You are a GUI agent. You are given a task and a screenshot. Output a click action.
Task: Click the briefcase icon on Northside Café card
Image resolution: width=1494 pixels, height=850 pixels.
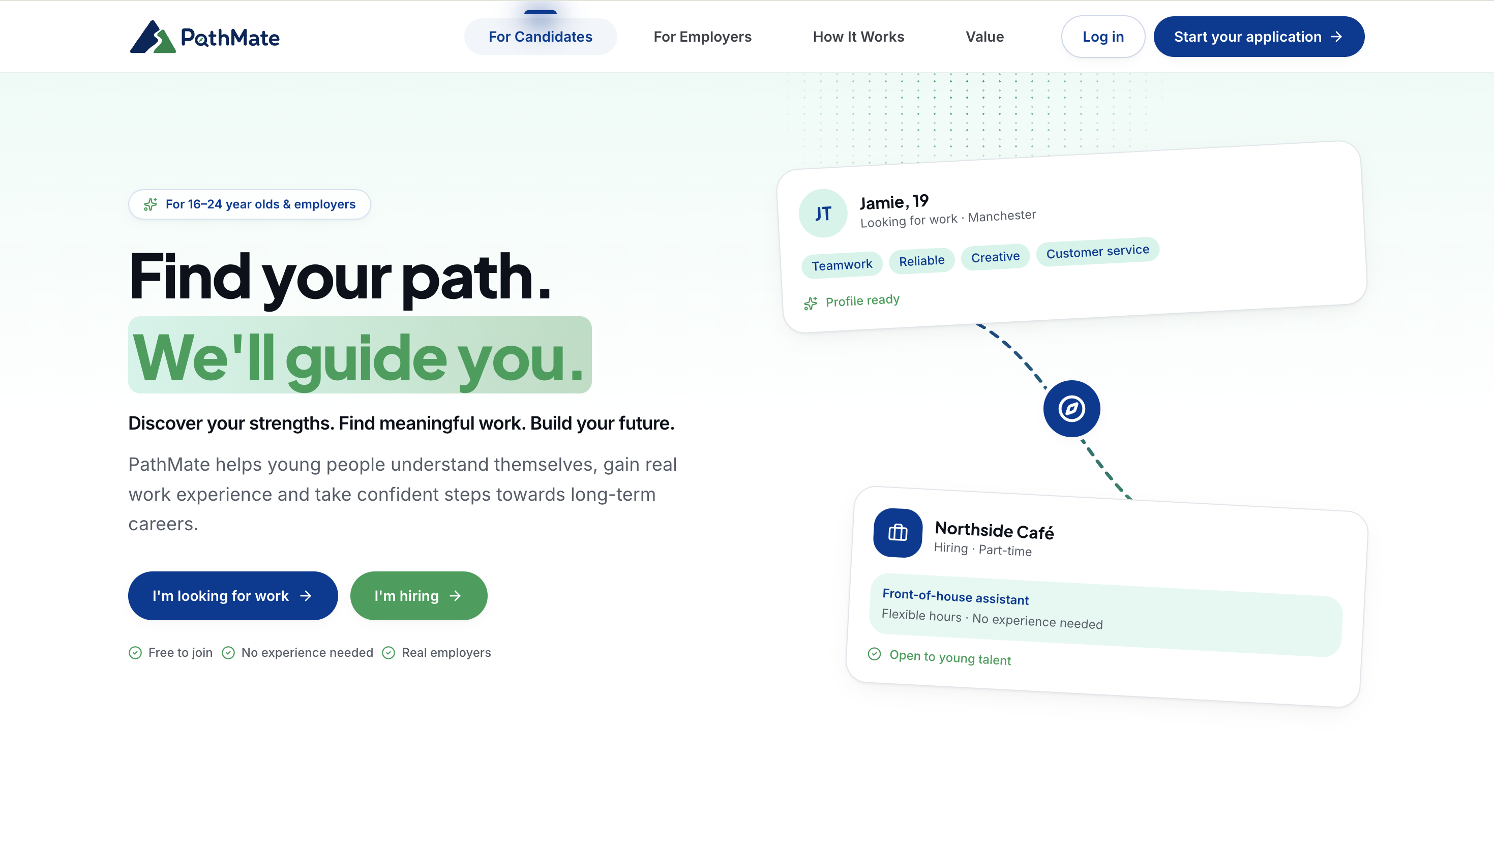click(898, 532)
